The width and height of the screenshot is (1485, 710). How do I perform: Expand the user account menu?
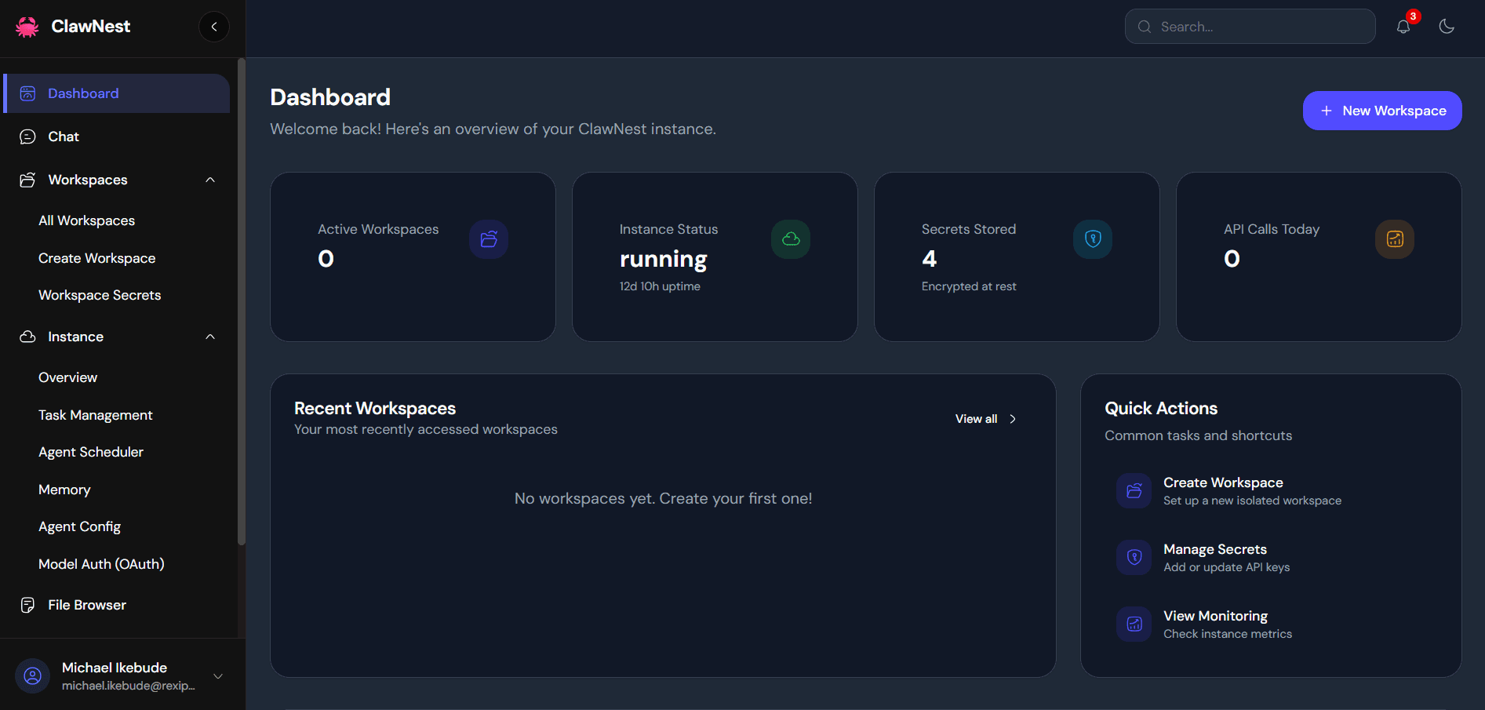pyautogui.click(x=217, y=675)
